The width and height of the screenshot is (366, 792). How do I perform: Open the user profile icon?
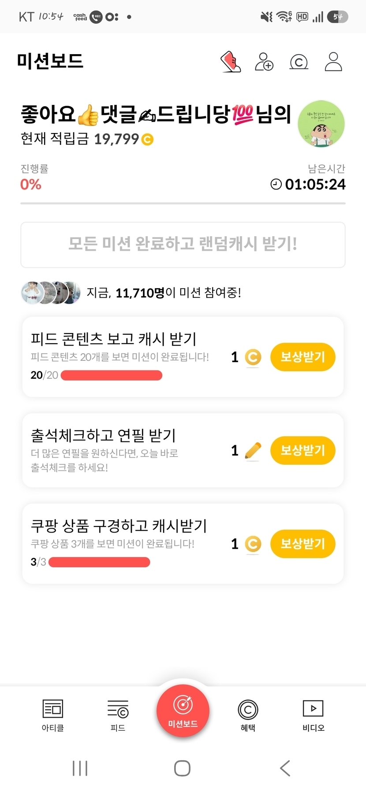tap(333, 62)
